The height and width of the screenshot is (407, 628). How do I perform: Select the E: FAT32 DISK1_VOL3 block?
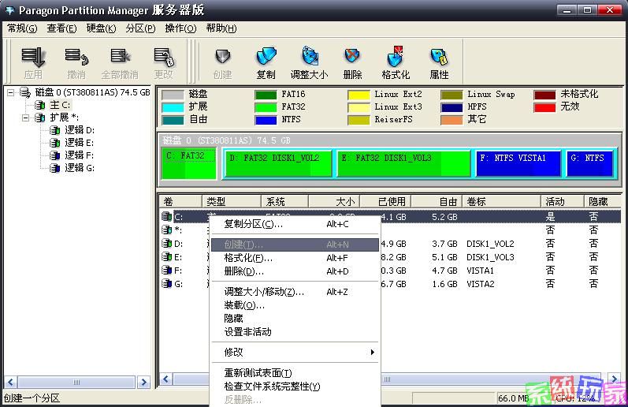[403, 163]
